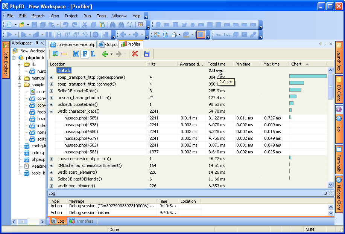Image resolution: width=345 pixels, height=234 pixels.
Task: Click the Redo arrow icon
Action: [x=74, y=24]
